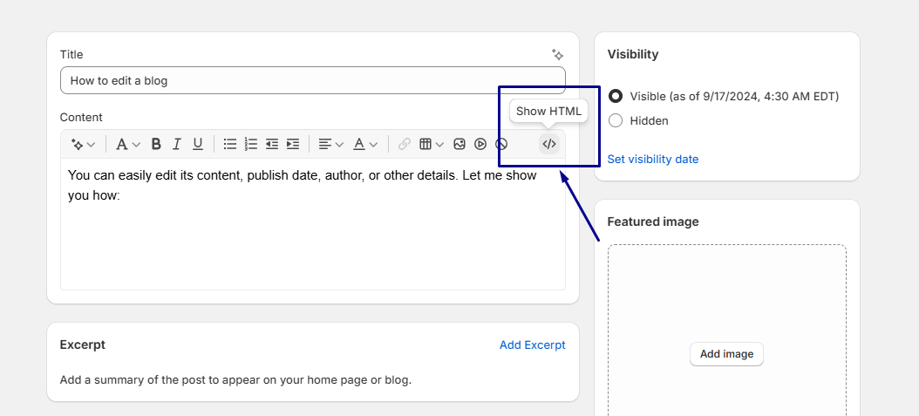Decrease indent with outdent icon
919x416 pixels.
pos(272,144)
